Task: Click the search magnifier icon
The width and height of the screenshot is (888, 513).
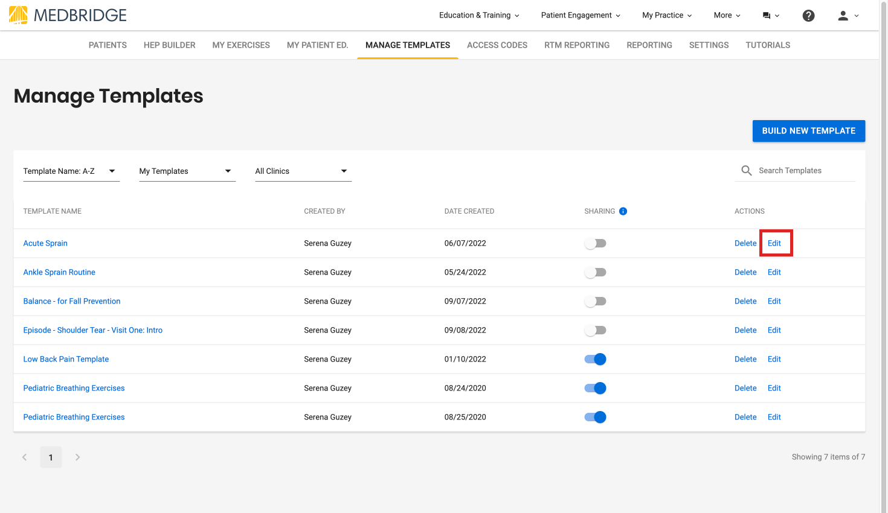Action: coord(747,171)
